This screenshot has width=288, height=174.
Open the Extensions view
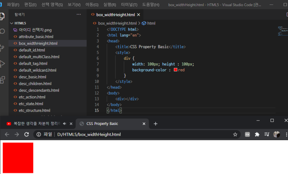coord(2,80)
